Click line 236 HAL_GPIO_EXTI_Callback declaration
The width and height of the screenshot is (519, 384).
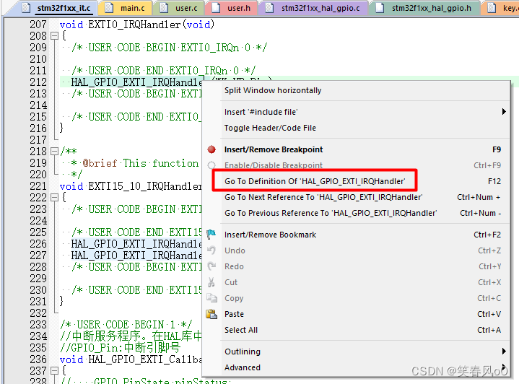click(x=131, y=359)
